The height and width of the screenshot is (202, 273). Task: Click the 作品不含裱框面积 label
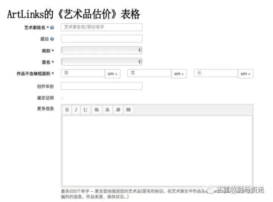35,74
